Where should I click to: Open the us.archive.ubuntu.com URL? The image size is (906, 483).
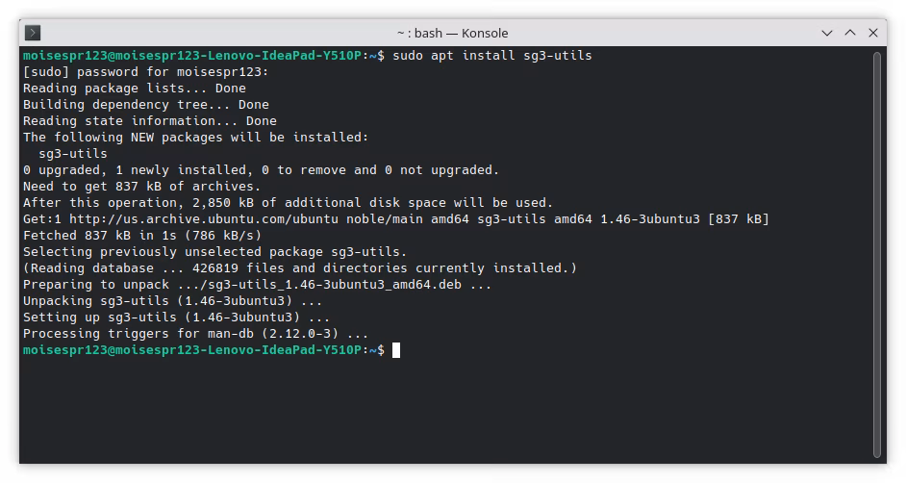click(203, 219)
